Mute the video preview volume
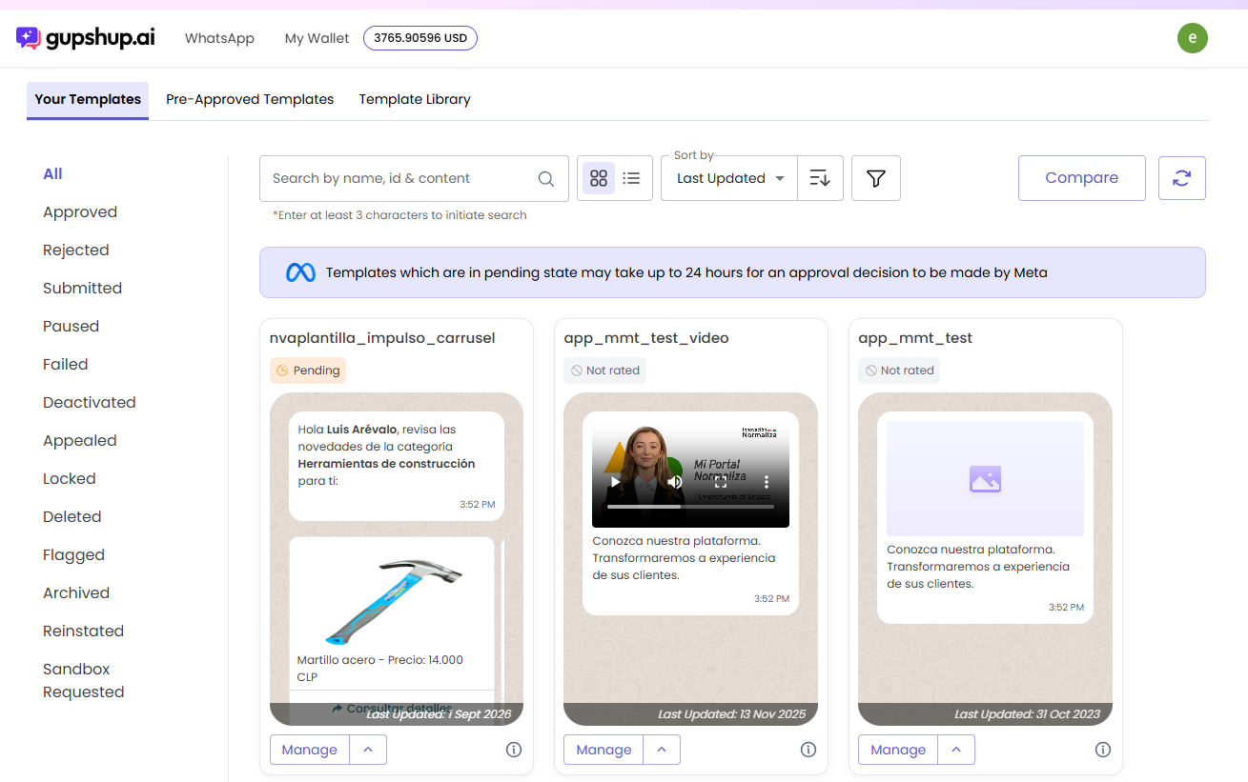This screenshot has height=782, width=1248. [x=675, y=482]
